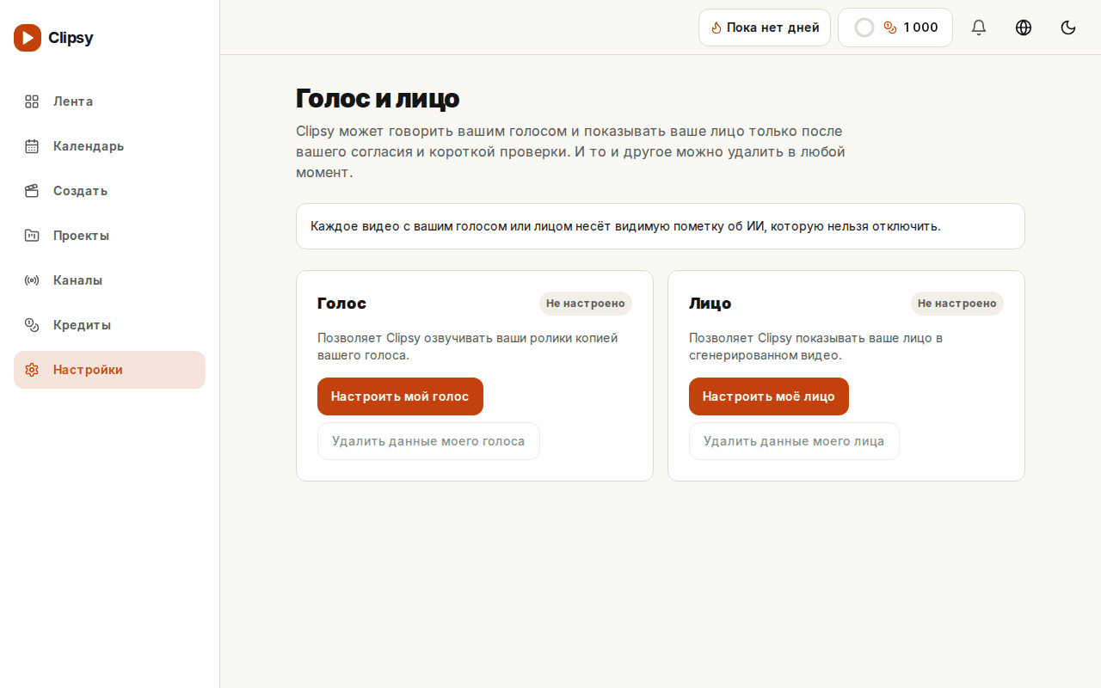This screenshot has width=1101, height=688.
Task: Toggle dark mode moon icon
Action: click(x=1068, y=28)
